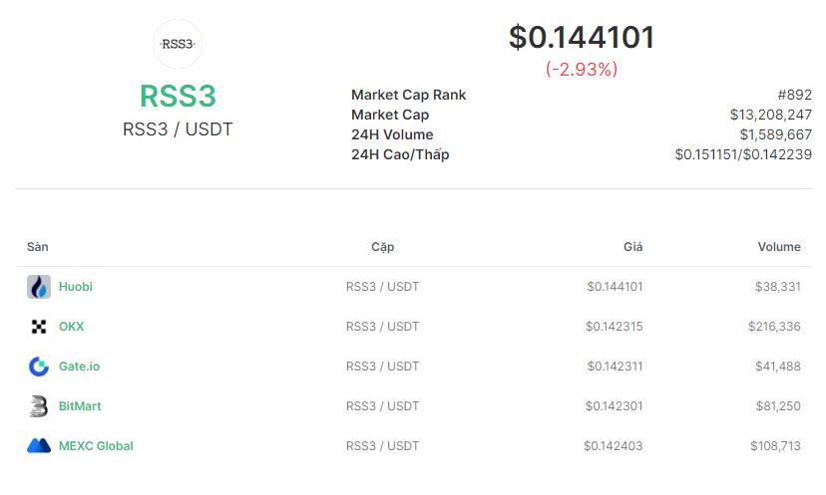Click the 24H Cao/Thấp label

tap(400, 154)
